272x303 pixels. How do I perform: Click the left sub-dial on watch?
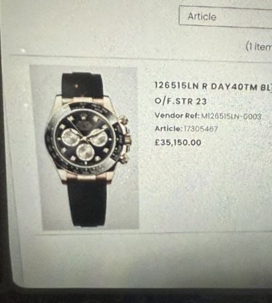70,138
